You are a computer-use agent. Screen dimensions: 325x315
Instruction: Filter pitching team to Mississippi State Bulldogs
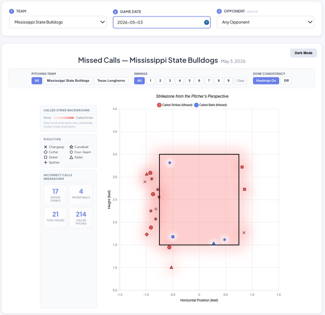point(68,81)
